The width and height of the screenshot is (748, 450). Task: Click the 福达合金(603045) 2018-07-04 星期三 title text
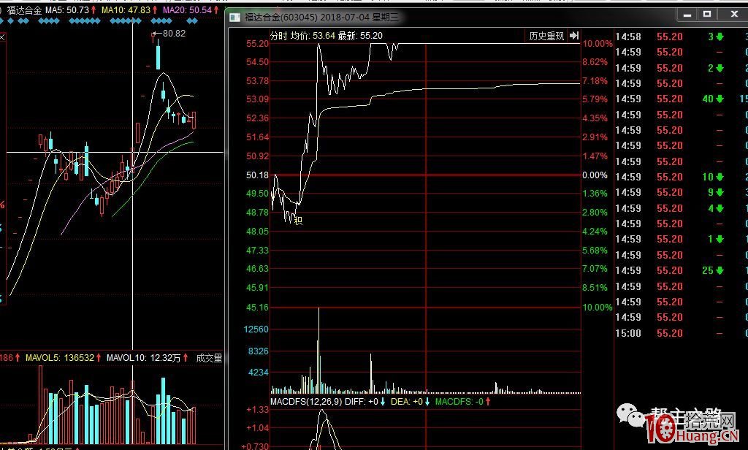click(321, 18)
